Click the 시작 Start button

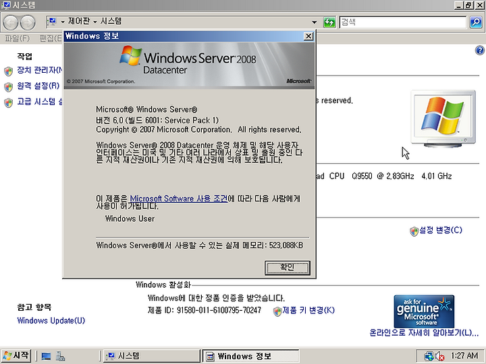pos(16,355)
